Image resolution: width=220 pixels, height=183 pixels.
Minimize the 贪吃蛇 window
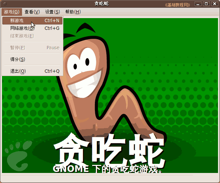coord(198,4)
